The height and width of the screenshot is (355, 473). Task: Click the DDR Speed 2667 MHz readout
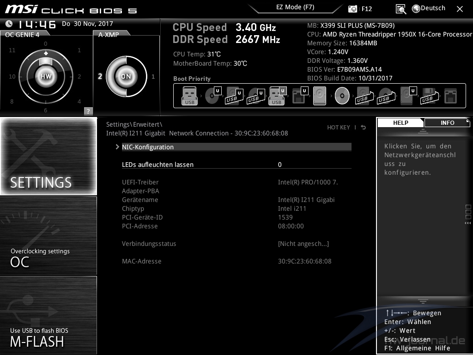point(226,40)
